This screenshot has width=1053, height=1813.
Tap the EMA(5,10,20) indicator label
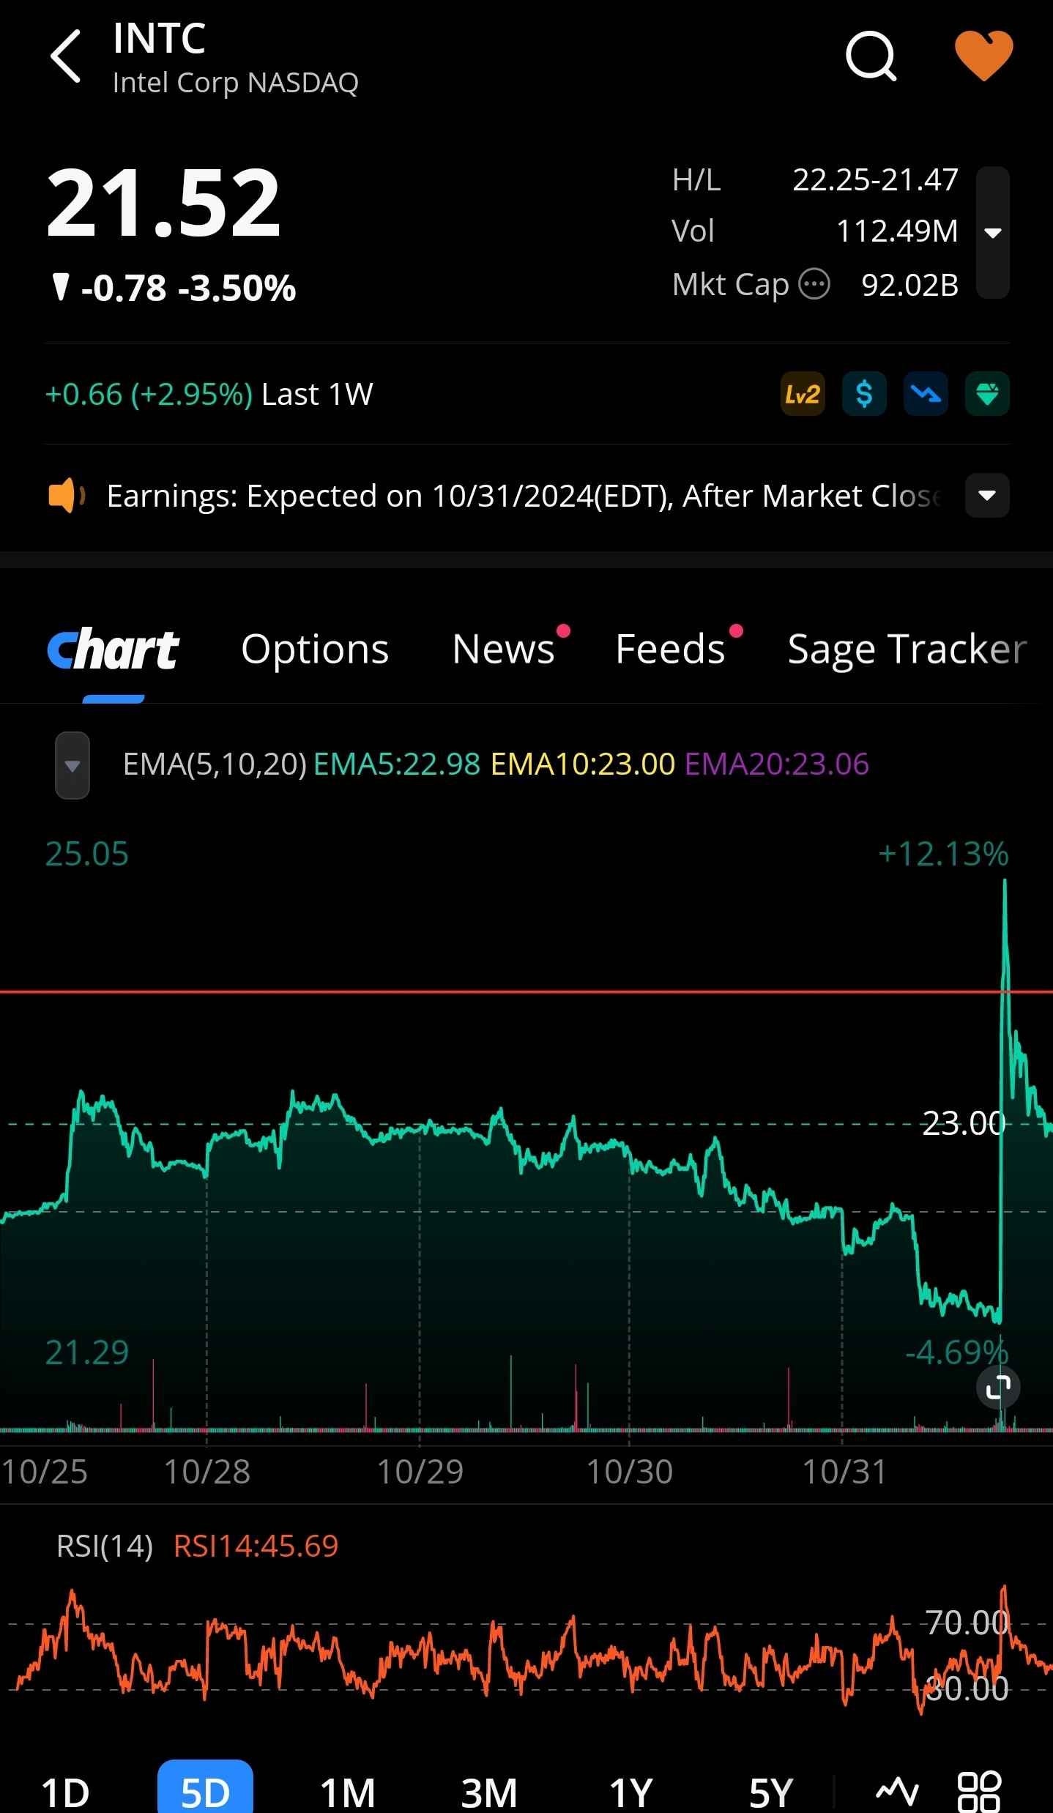(x=215, y=764)
